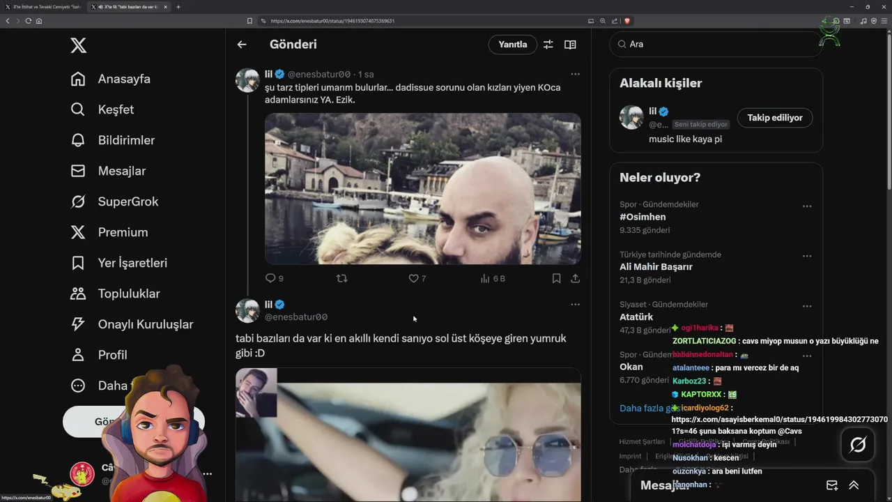Share the first lil post
This screenshot has width=892, height=502.
[576, 278]
